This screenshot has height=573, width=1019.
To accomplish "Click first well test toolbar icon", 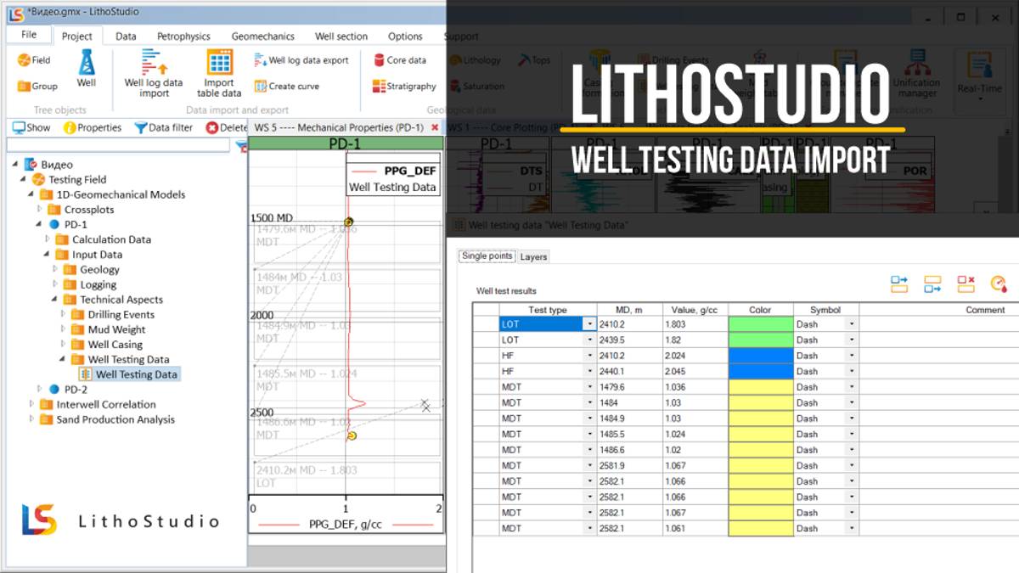I will pos(899,284).
